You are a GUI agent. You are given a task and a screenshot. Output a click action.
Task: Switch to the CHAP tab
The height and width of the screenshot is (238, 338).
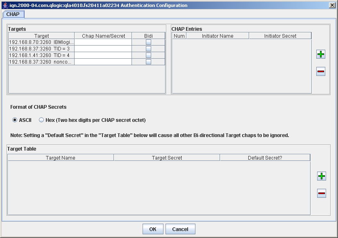[13, 14]
